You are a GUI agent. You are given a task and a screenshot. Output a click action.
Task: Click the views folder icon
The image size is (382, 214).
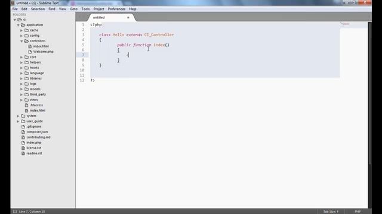point(26,100)
